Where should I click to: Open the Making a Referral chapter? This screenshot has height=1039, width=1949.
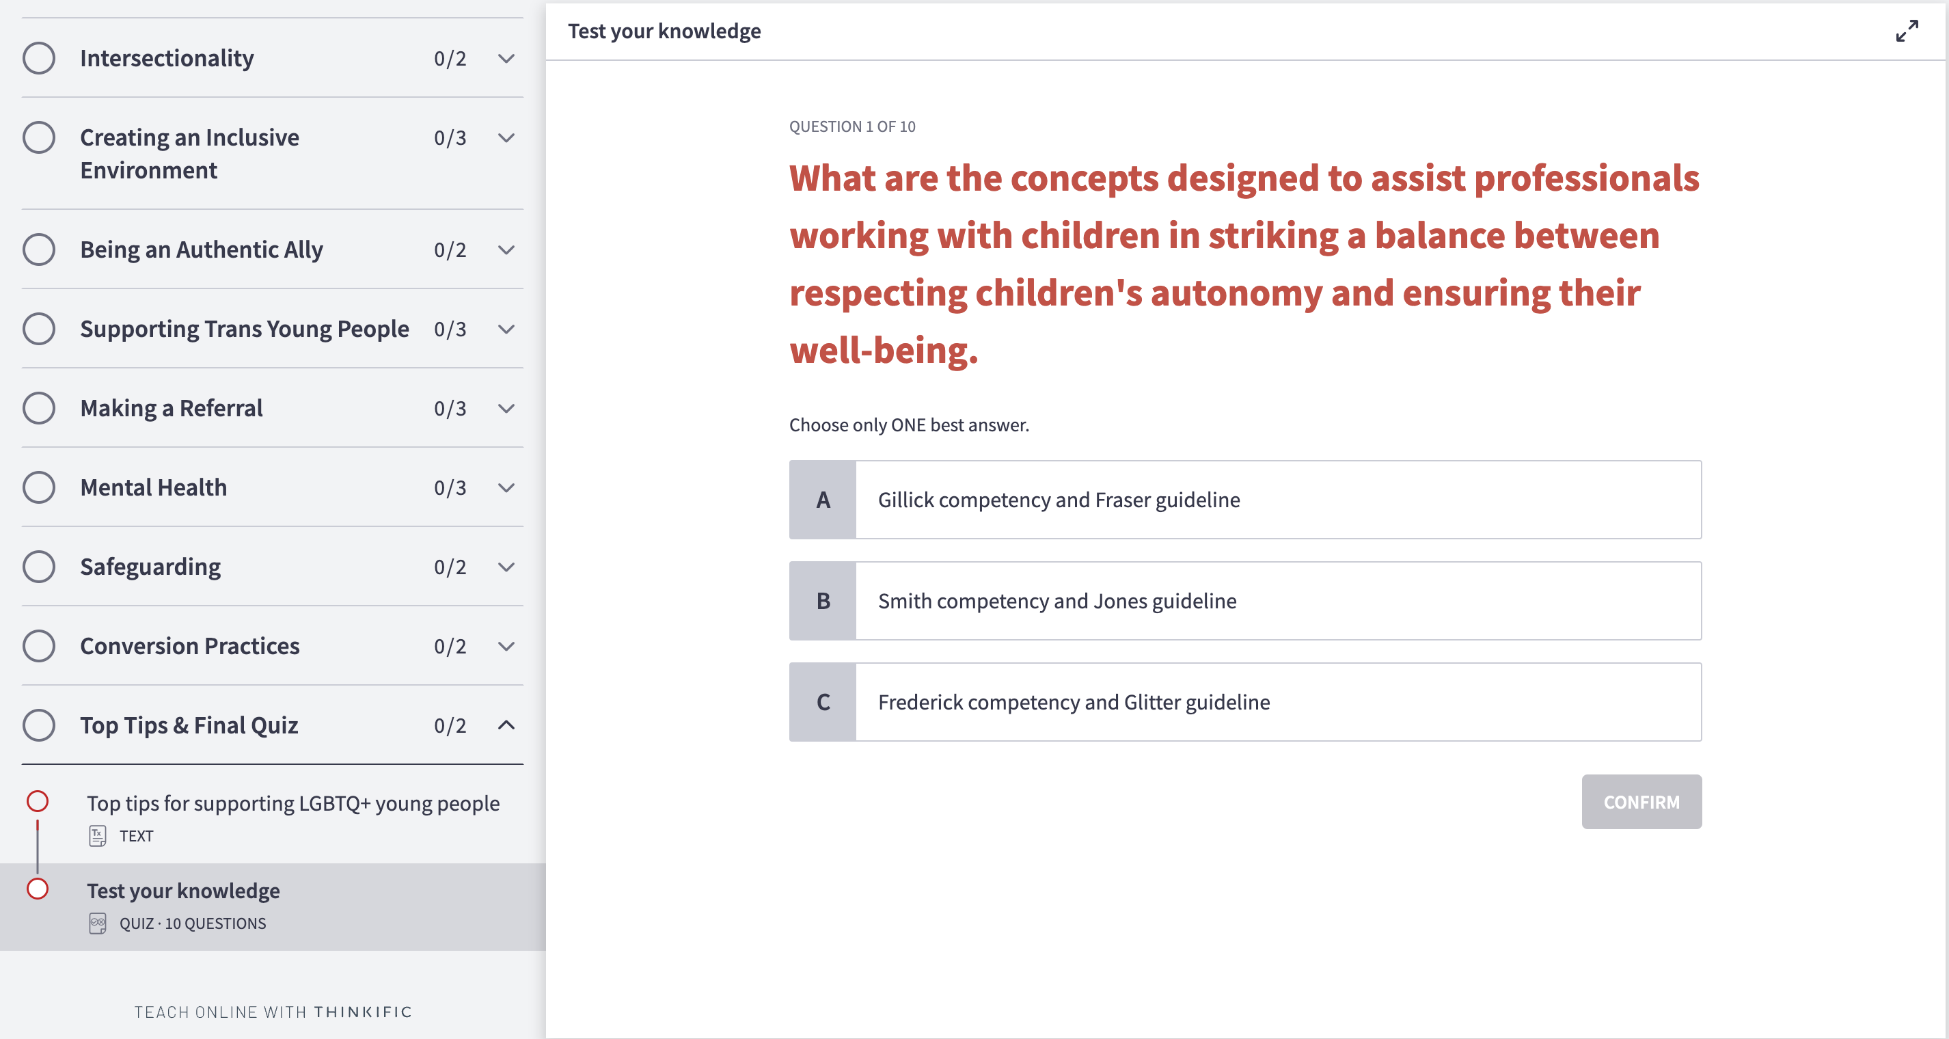tap(172, 408)
